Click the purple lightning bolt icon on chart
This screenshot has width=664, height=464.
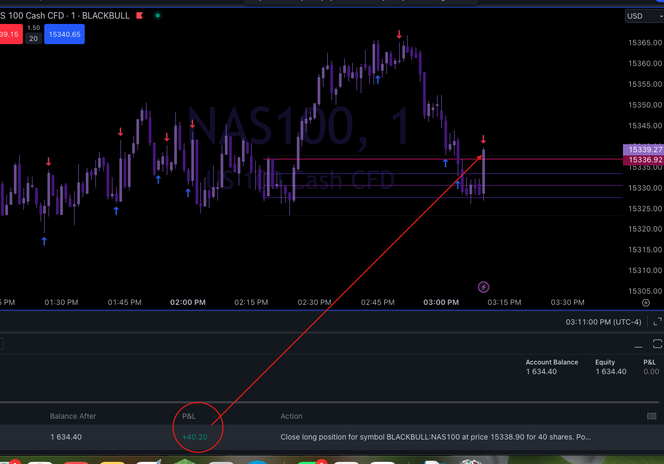click(483, 287)
